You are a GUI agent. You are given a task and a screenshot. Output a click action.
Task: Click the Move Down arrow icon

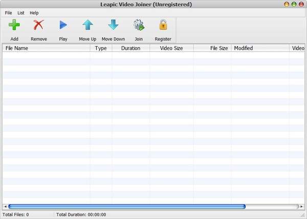(x=113, y=25)
